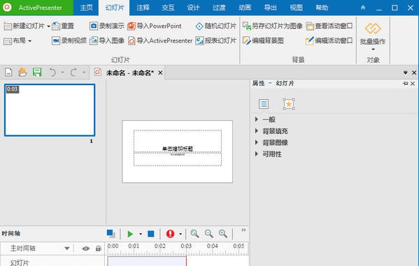Click the Open Project folder icon

[x=22, y=73]
